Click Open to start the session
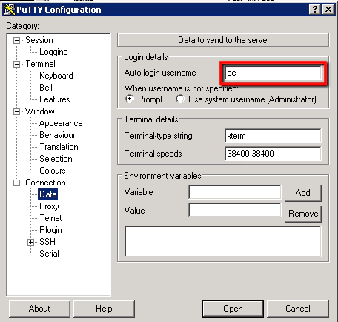This screenshot has height=322, width=338. (x=233, y=309)
